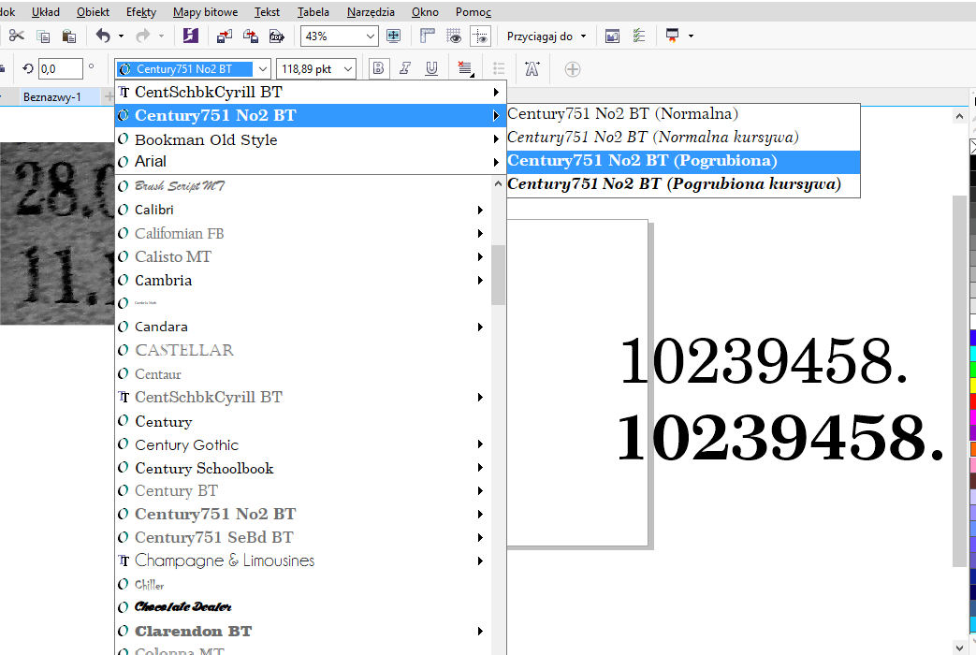Screen dimensions: 976x655
Task: Open the text alignment options icon
Action: (464, 68)
